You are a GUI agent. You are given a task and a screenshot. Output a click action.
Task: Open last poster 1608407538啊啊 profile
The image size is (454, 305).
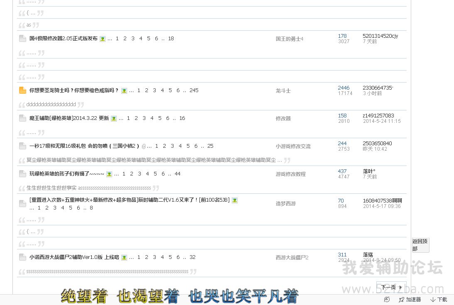click(382, 200)
